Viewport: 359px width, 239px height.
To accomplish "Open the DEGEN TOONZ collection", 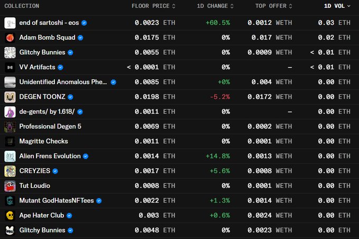I will click(x=42, y=97).
